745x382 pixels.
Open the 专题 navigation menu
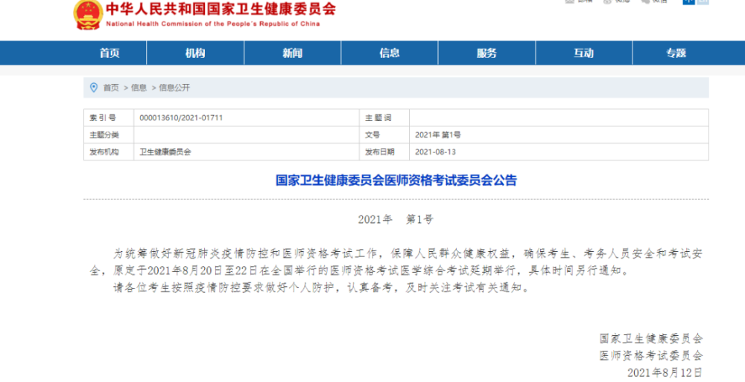[676, 53]
